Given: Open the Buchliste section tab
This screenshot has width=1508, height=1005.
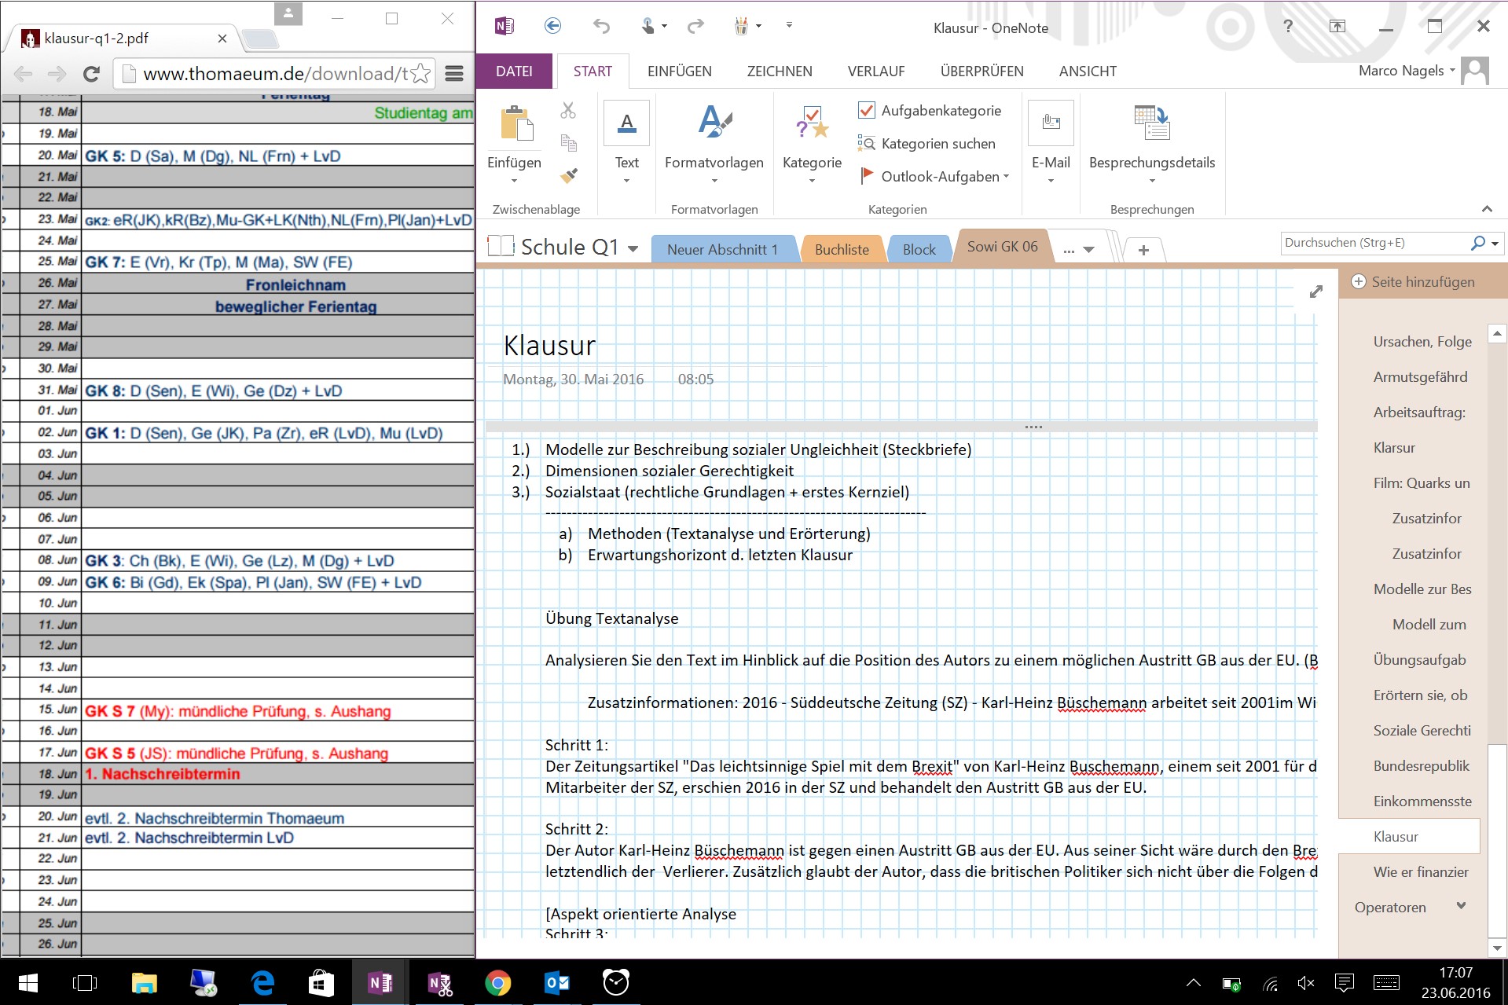Looking at the screenshot, I should pyautogui.click(x=842, y=249).
